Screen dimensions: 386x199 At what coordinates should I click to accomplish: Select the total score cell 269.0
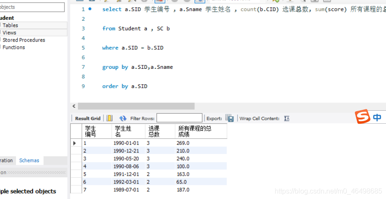tap(201, 143)
